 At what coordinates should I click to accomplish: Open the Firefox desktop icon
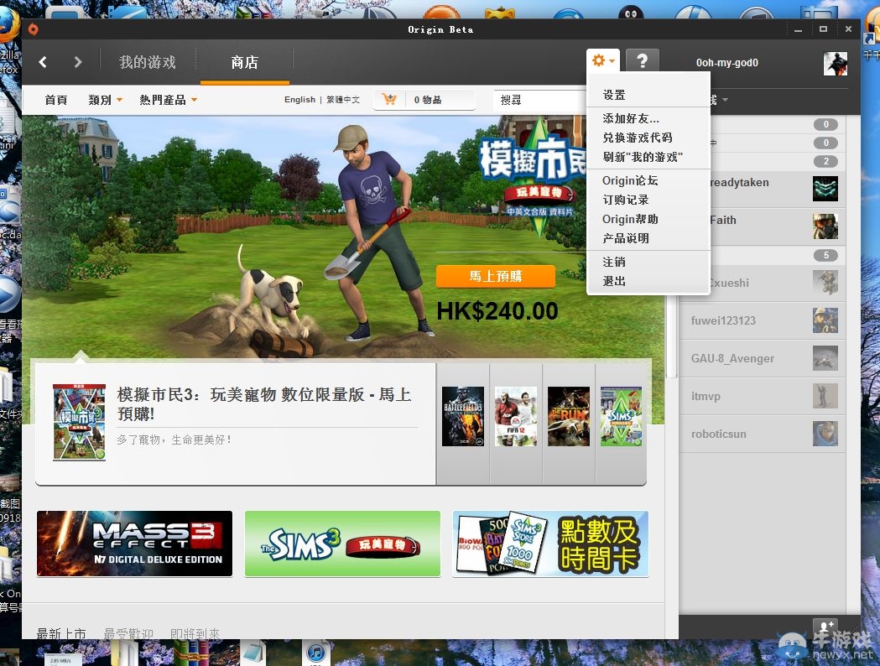pos(8,25)
